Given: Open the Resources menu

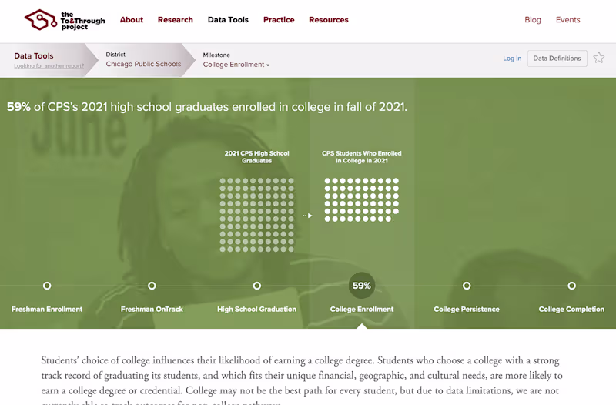Looking at the screenshot, I should (x=329, y=20).
